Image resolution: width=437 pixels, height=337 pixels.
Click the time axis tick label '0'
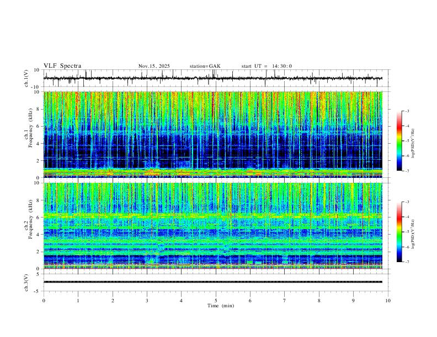(x=44, y=301)
